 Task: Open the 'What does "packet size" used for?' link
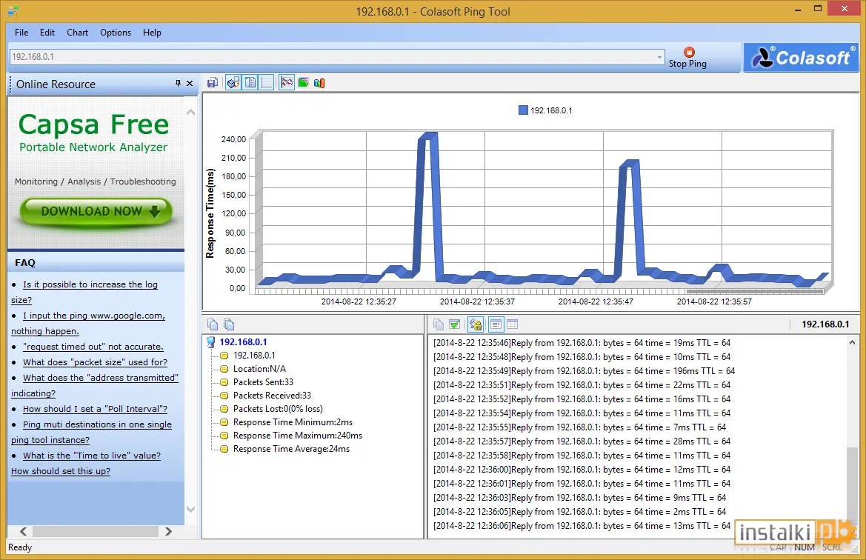tap(95, 362)
